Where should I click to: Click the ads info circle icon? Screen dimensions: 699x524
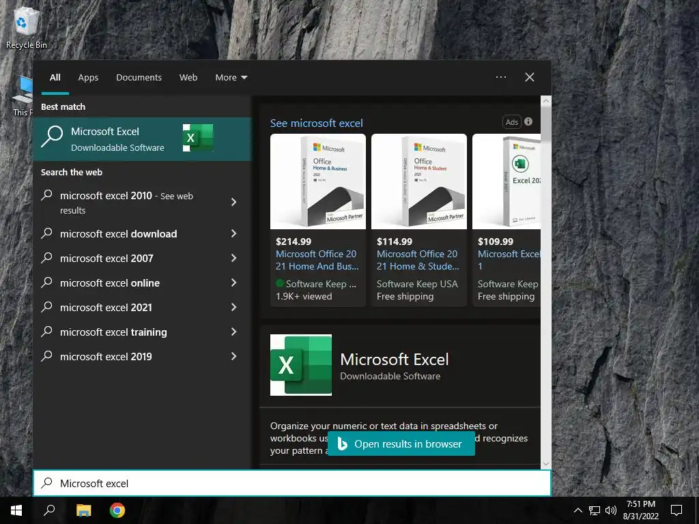pos(528,121)
